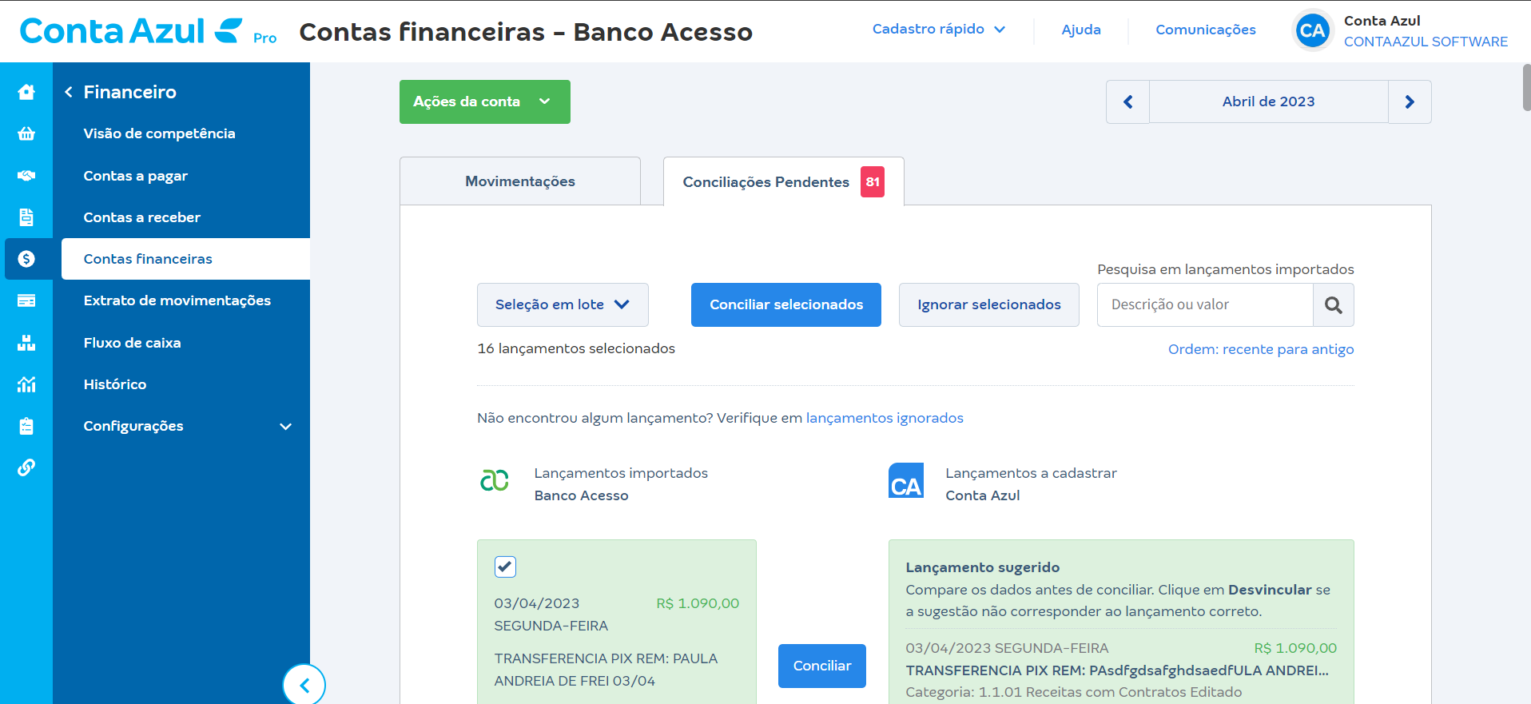Go to previous month arrow
The height and width of the screenshot is (704, 1531).
(1127, 101)
